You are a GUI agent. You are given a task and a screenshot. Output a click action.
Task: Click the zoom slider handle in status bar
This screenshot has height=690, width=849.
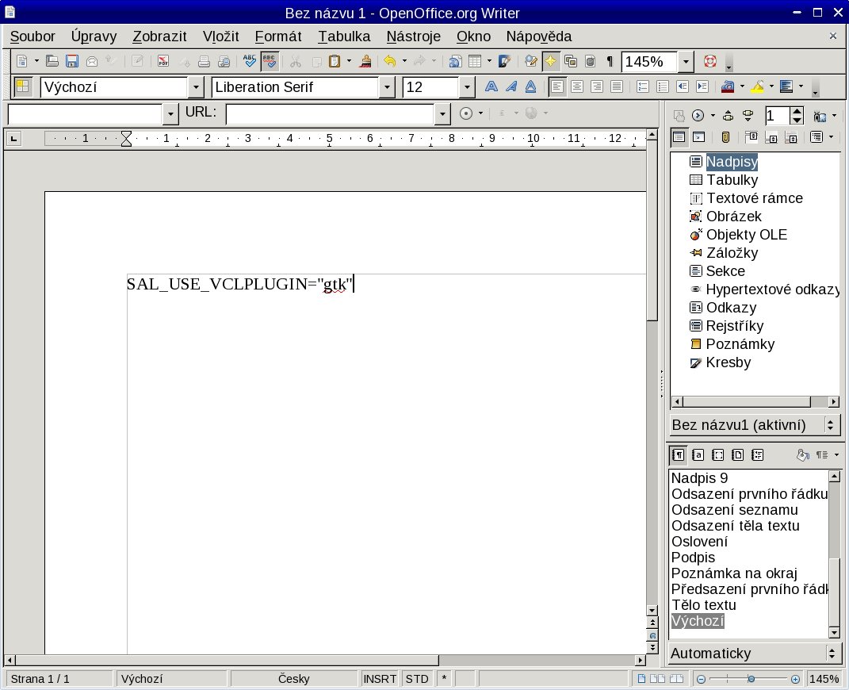751,679
